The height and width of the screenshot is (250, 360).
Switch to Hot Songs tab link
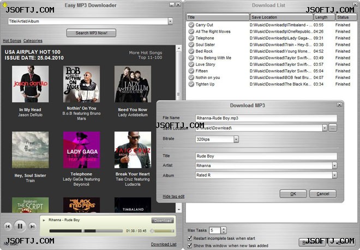point(12,41)
